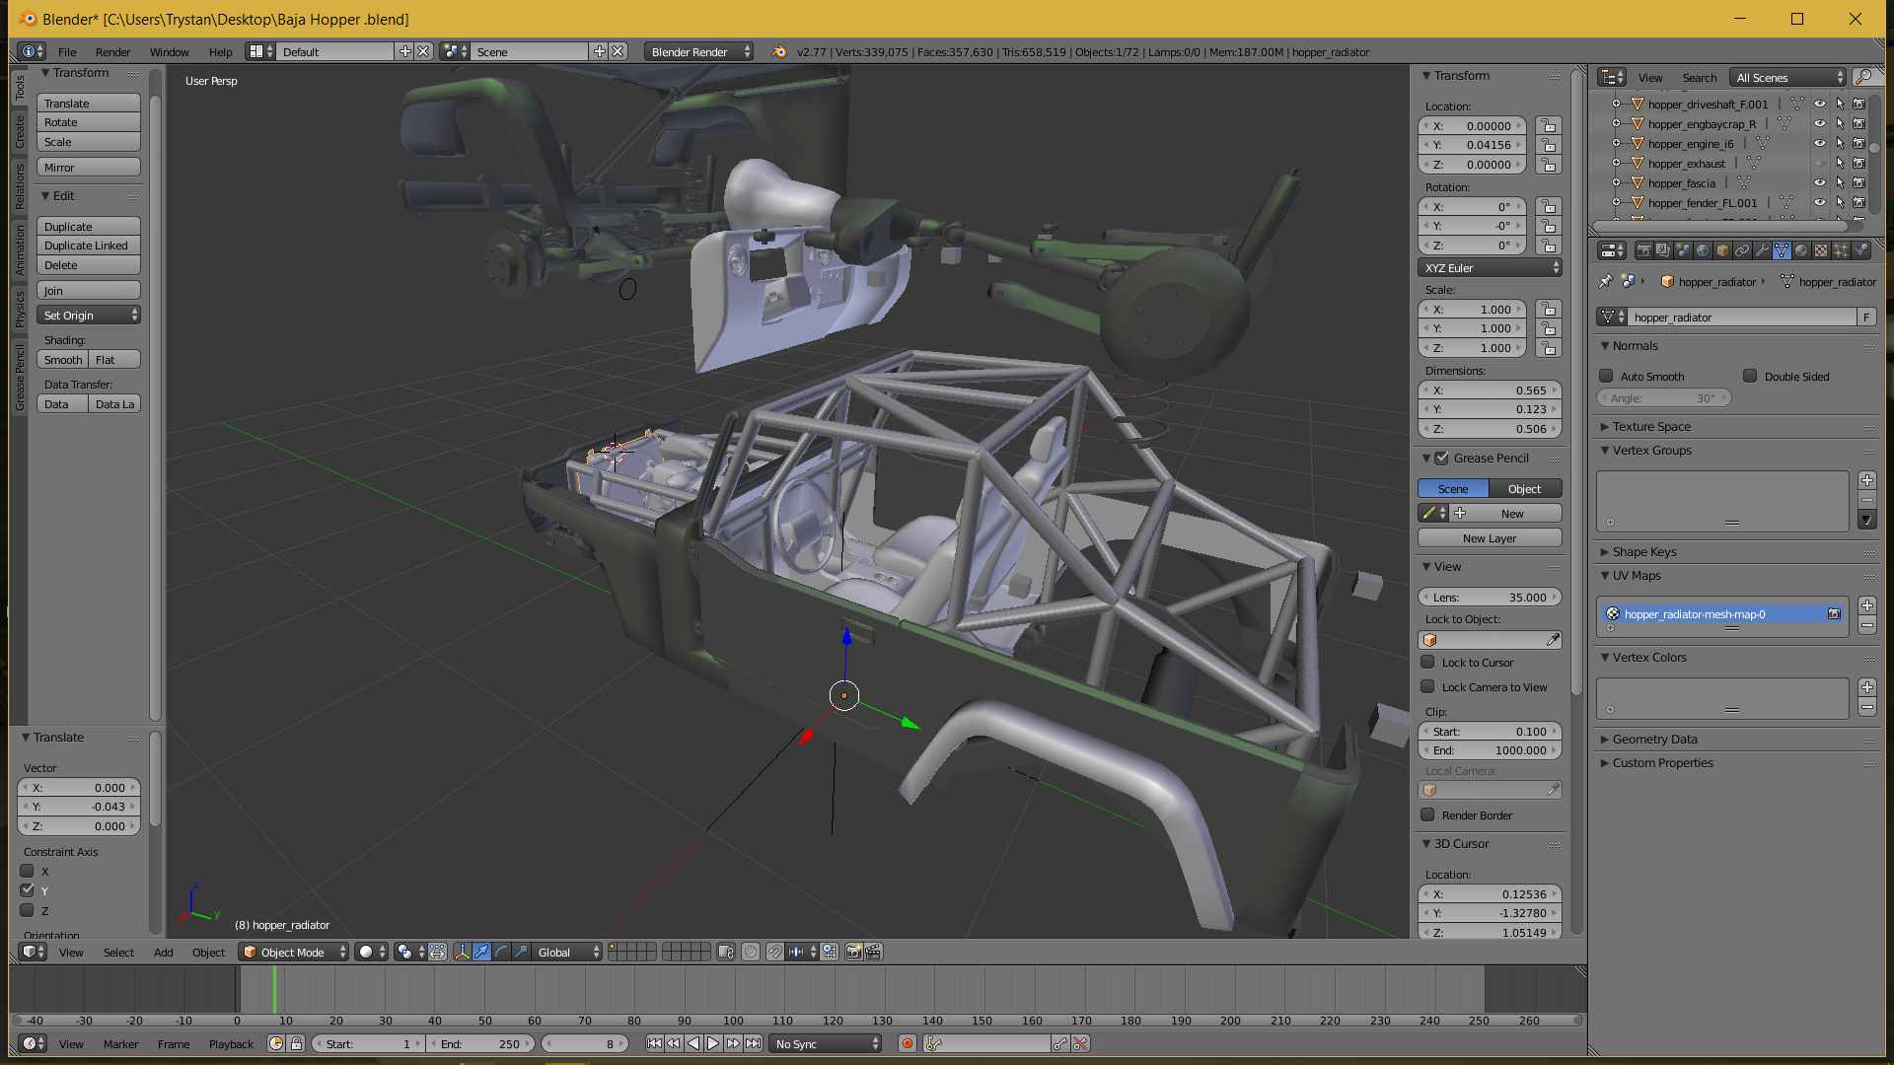
Task: Click the timeline End frame field
Action: [x=481, y=1043]
